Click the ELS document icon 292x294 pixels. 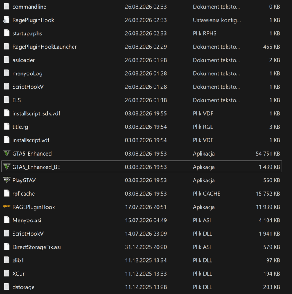pos(7,100)
